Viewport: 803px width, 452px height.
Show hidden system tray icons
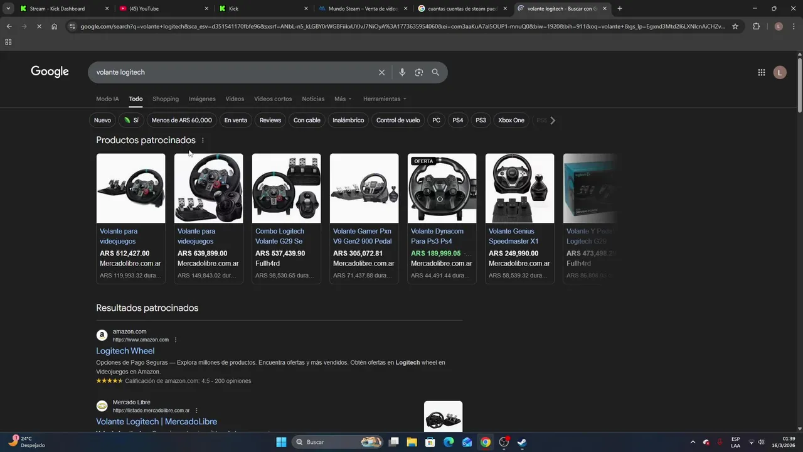pos(693,442)
